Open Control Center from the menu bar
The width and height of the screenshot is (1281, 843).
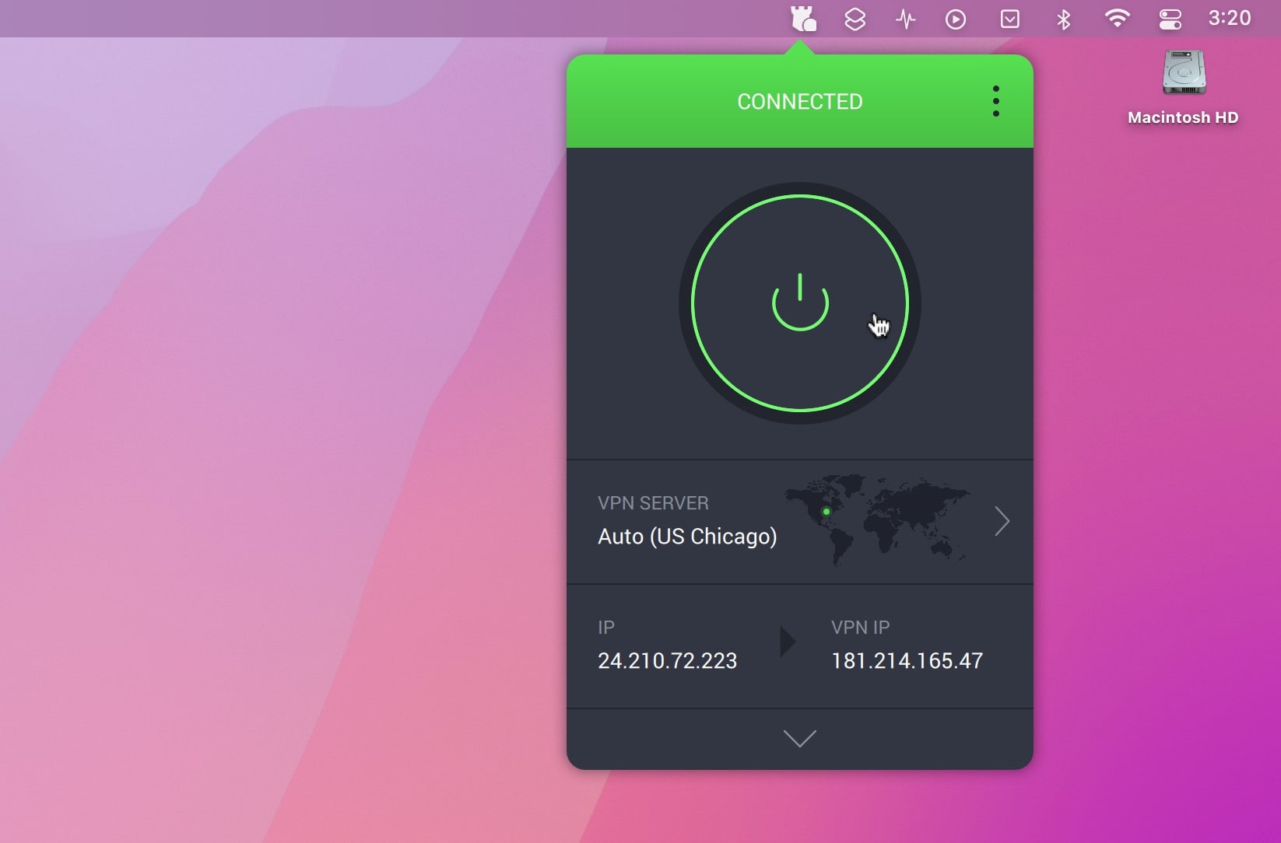[1170, 19]
